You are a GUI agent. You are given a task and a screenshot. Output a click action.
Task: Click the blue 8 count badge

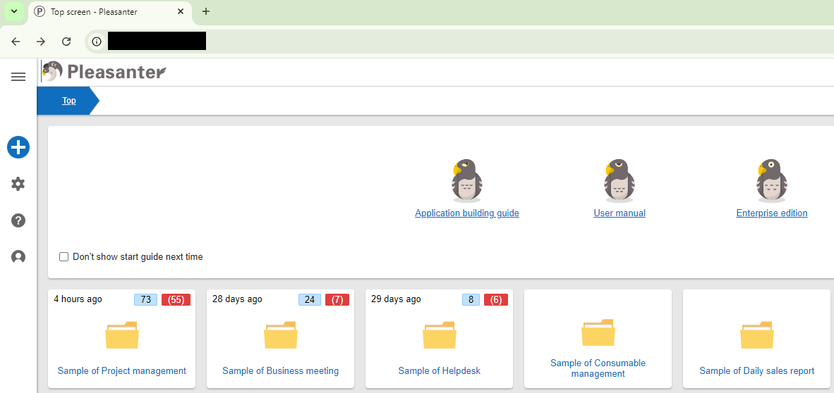click(x=471, y=300)
